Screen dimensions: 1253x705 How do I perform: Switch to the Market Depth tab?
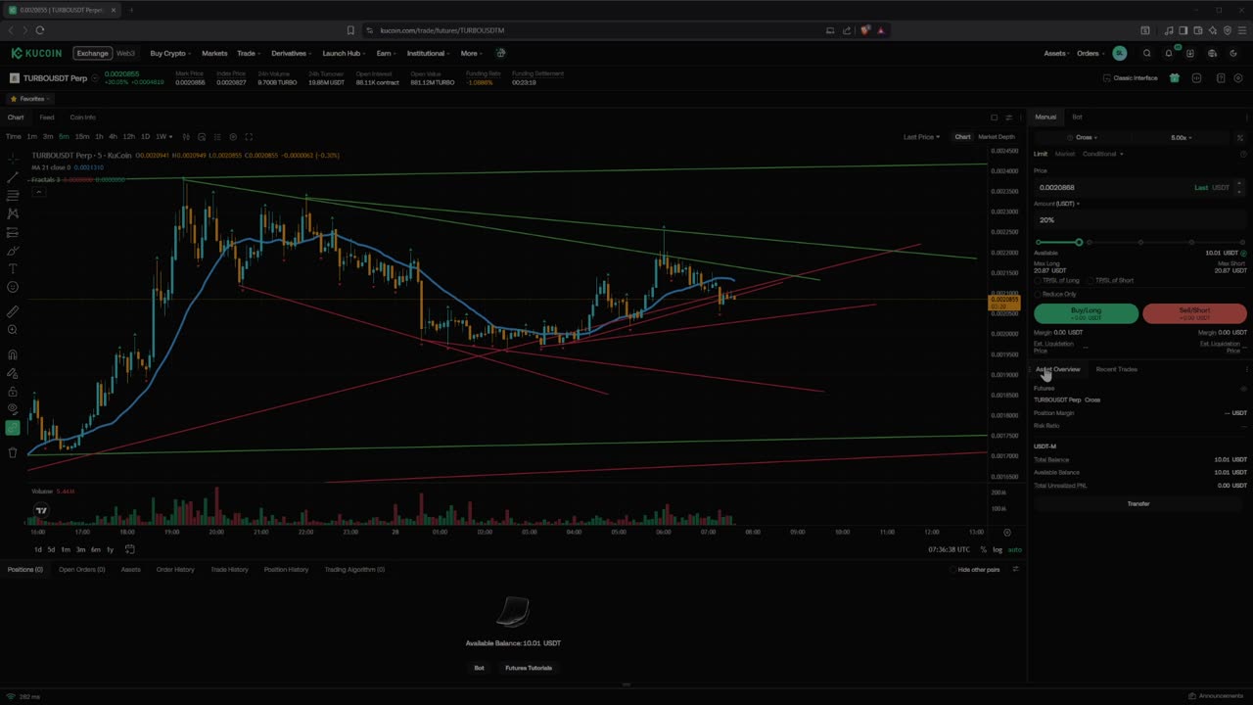click(x=997, y=137)
